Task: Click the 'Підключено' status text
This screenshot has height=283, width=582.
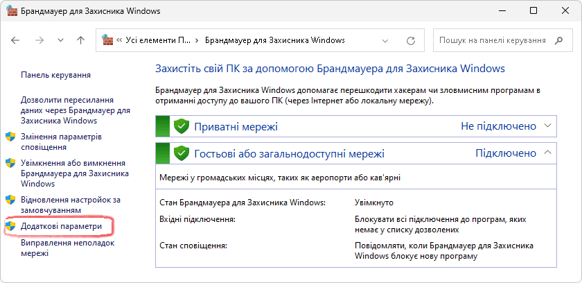Action: [x=506, y=153]
